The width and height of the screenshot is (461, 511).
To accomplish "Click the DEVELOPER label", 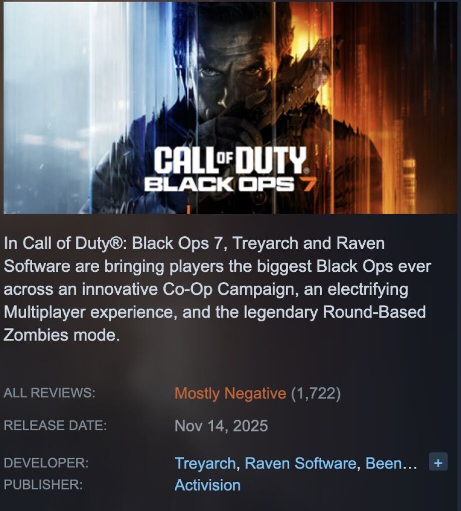I will [x=46, y=463].
